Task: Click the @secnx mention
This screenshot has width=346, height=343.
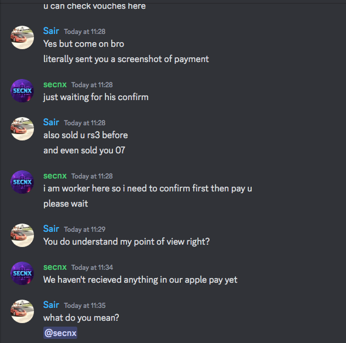Action: [x=60, y=333]
